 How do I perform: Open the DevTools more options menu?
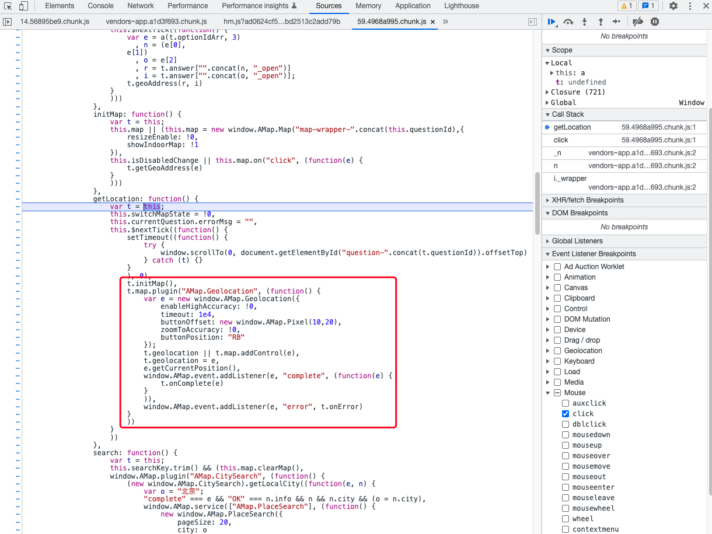(689, 6)
